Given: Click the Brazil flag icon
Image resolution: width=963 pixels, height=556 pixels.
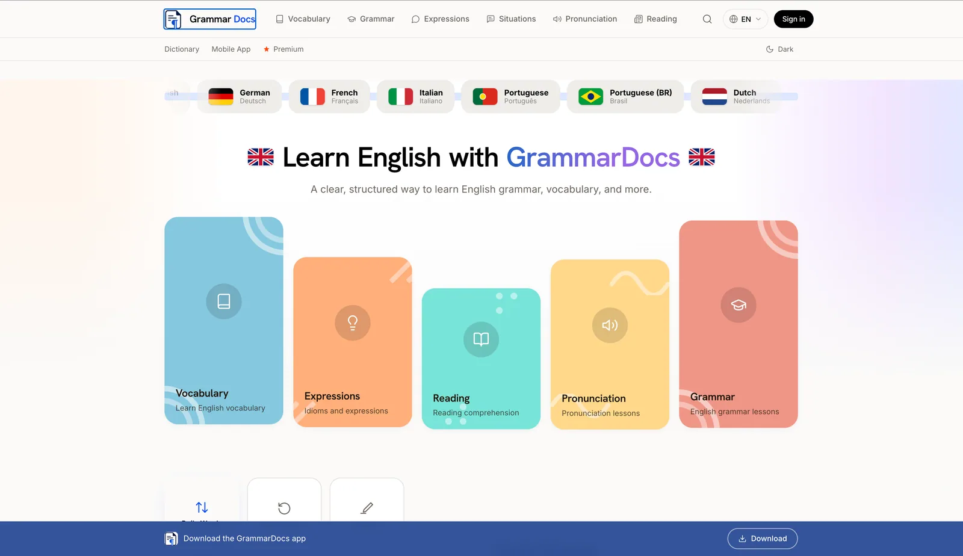Looking at the screenshot, I should (x=590, y=96).
